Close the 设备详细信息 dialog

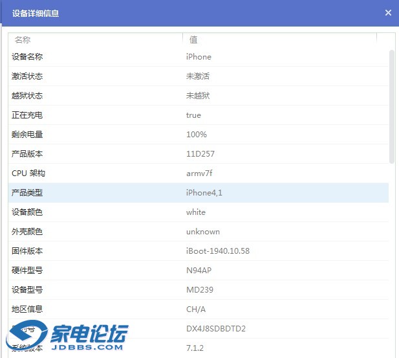(x=388, y=12)
